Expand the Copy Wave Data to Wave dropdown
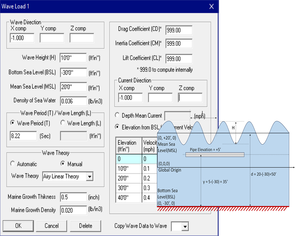Image resolution: width=296 pixels, height=236 pixels. pos(185,226)
